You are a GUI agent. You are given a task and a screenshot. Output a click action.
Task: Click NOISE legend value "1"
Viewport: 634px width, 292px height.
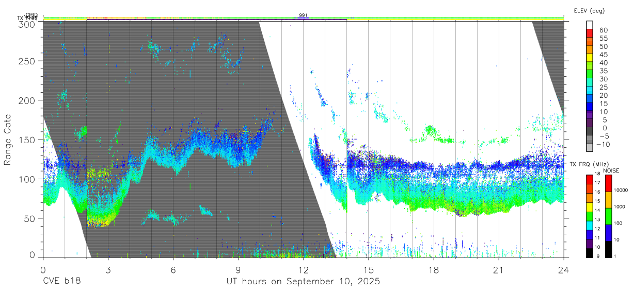(x=615, y=256)
